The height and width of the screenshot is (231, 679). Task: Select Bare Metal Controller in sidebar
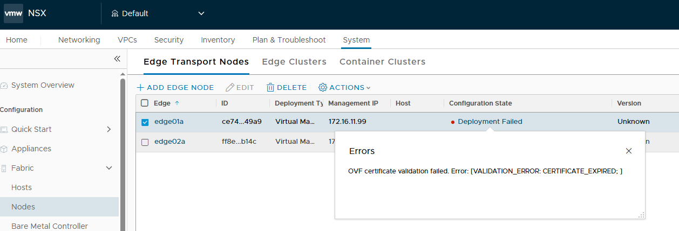pos(50,226)
